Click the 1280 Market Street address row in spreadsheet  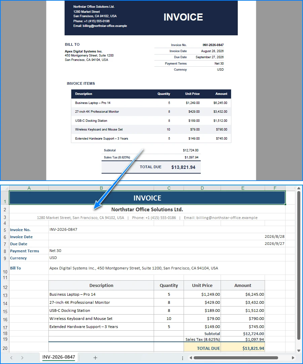147,218
